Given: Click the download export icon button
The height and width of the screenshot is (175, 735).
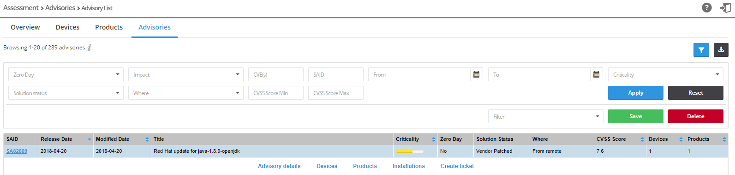Looking at the screenshot, I should pos(721,50).
